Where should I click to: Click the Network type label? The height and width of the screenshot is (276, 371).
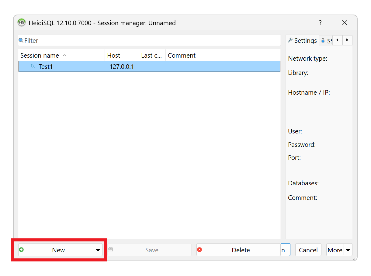tap(307, 59)
